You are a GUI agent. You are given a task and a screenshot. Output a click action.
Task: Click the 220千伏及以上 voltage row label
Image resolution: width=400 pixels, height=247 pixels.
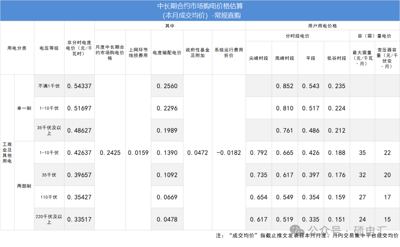point(49,220)
